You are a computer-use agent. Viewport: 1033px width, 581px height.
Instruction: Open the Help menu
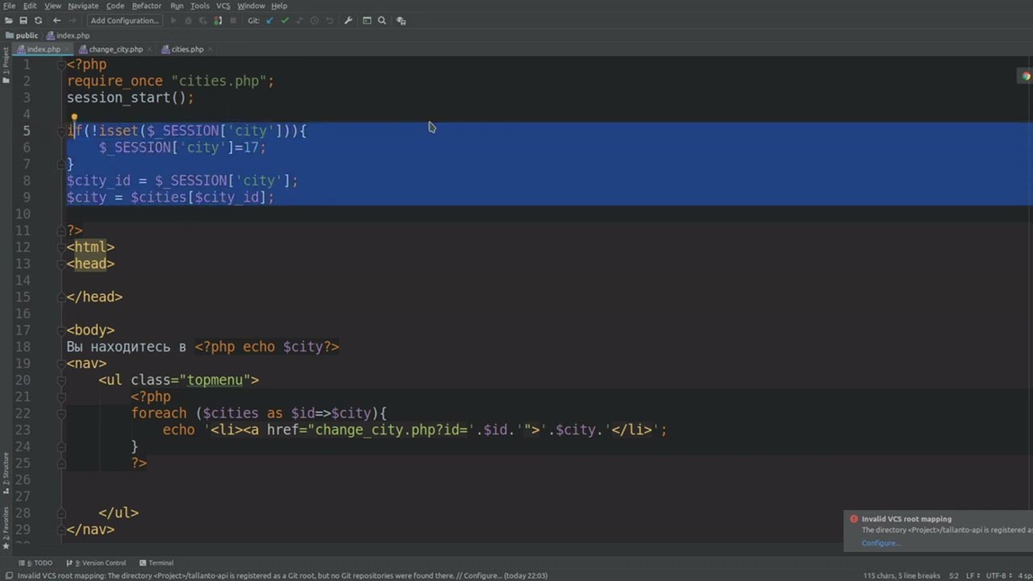click(279, 6)
